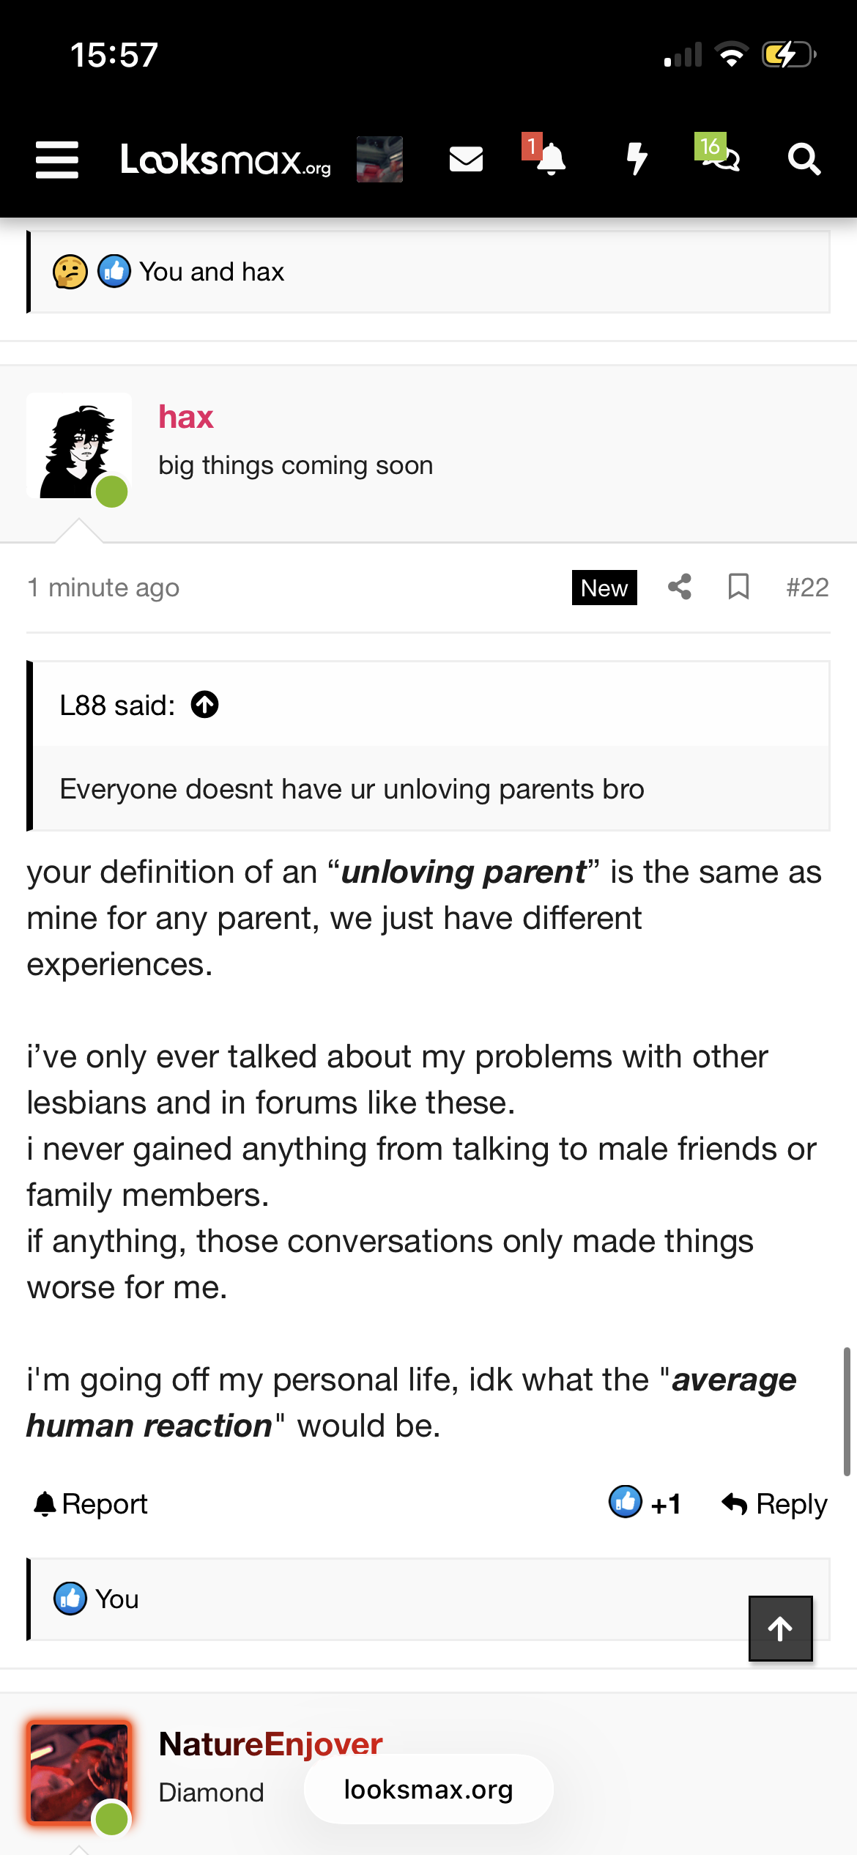The width and height of the screenshot is (857, 1855).
Task: Open hax's username profile link
Action: (x=186, y=417)
